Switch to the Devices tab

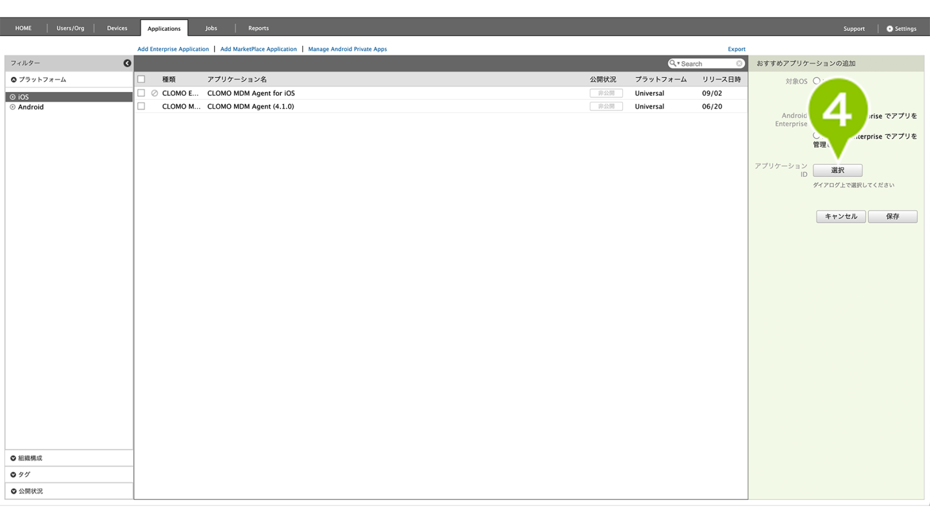pyautogui.click(x=117, y=28)
